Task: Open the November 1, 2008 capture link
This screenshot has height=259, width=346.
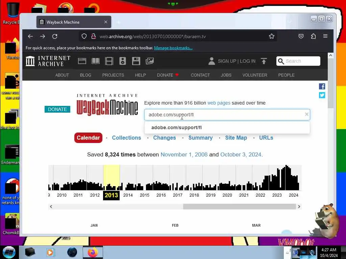Action: (184, 154)
